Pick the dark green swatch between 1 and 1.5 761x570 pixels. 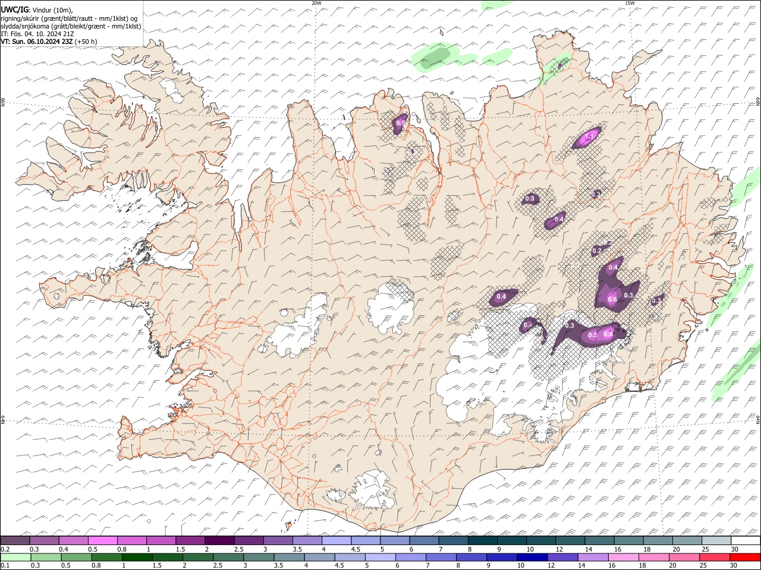[137, 557]
